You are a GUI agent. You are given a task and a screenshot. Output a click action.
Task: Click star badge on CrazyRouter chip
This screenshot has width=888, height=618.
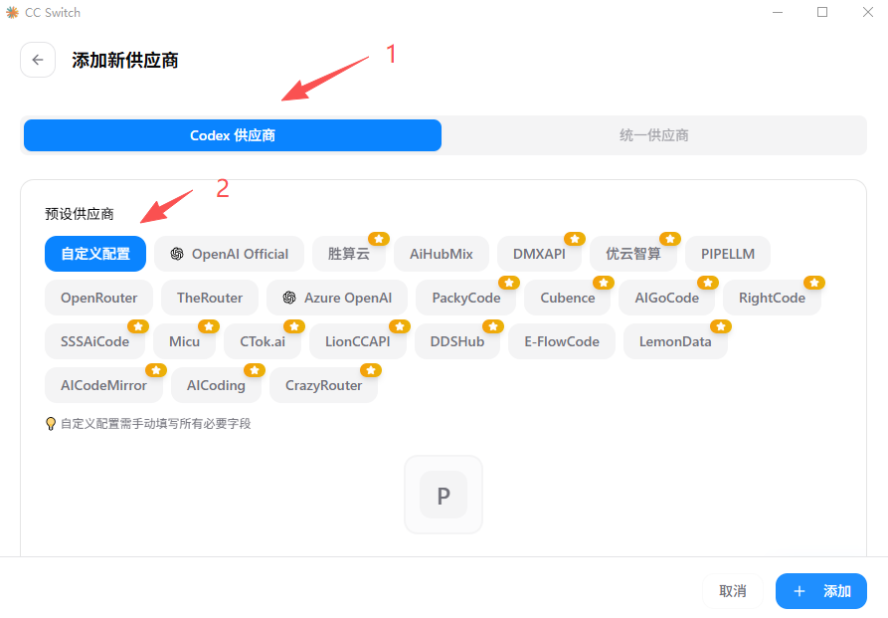click(371, 370)
